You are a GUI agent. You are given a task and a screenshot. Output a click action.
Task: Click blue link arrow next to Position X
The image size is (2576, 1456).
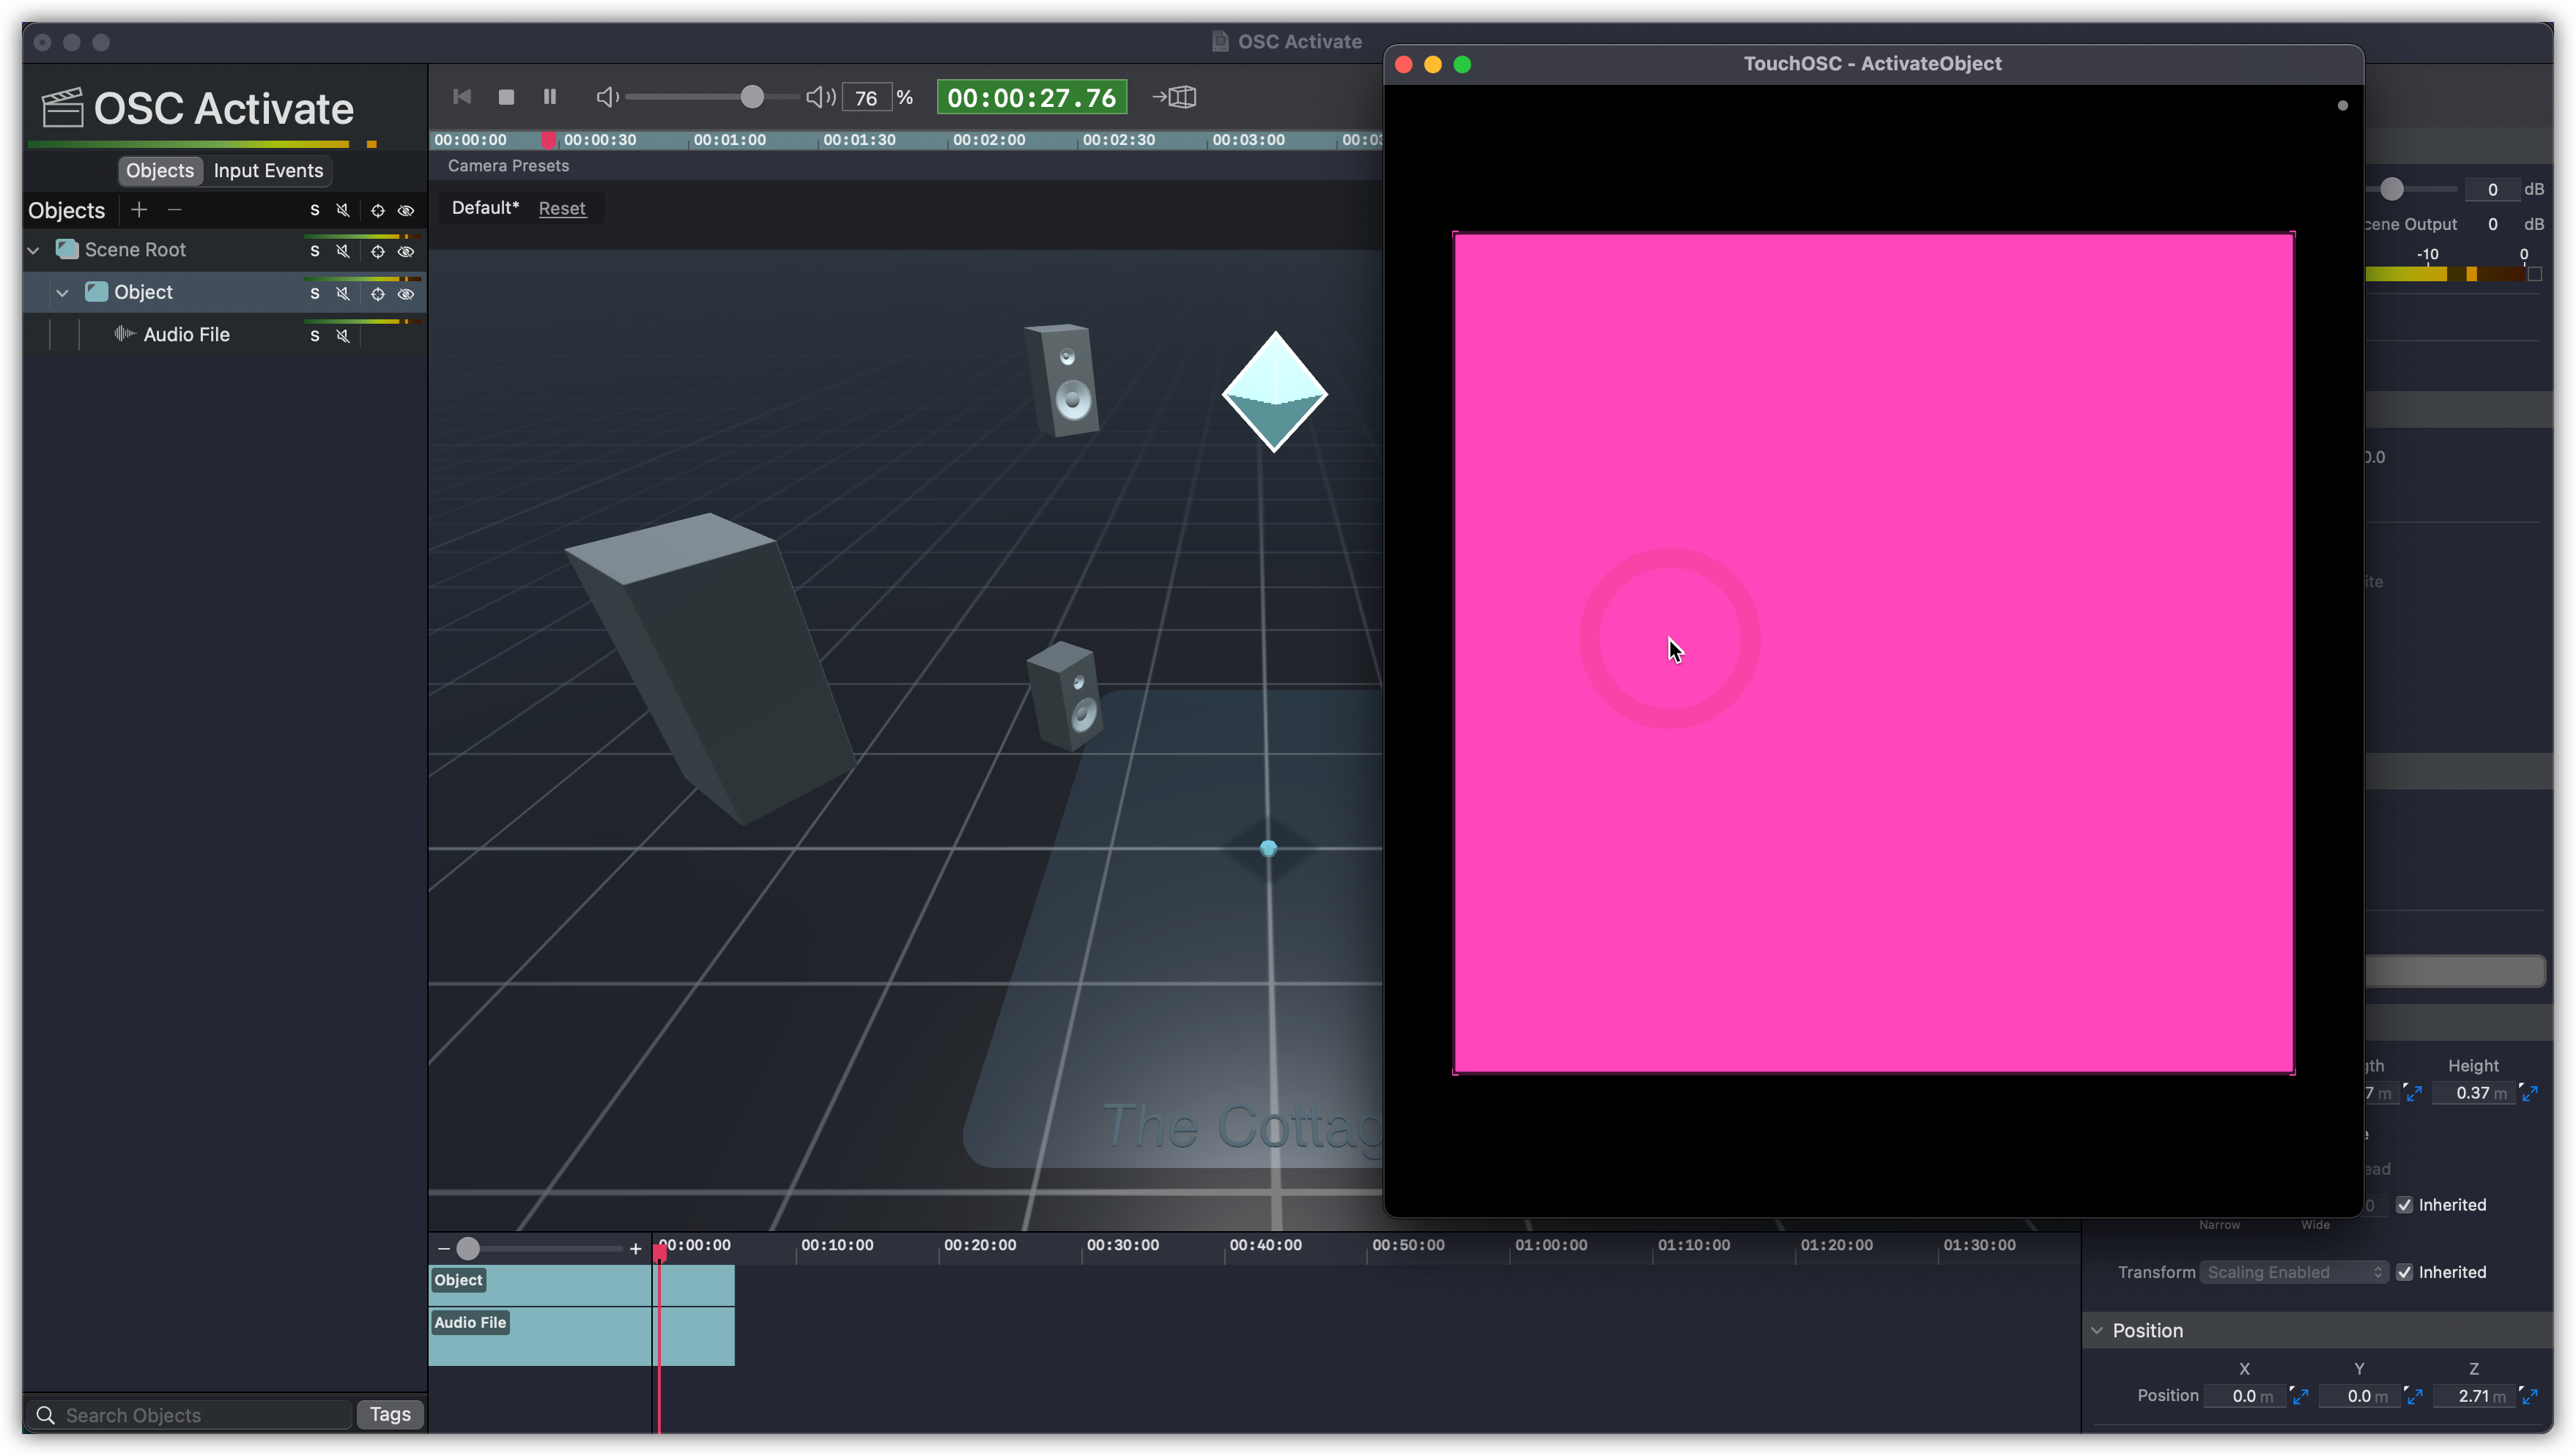[2299, 1396]
